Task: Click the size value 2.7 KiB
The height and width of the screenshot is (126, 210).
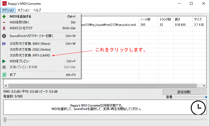Action: click(x=199, y=25)
